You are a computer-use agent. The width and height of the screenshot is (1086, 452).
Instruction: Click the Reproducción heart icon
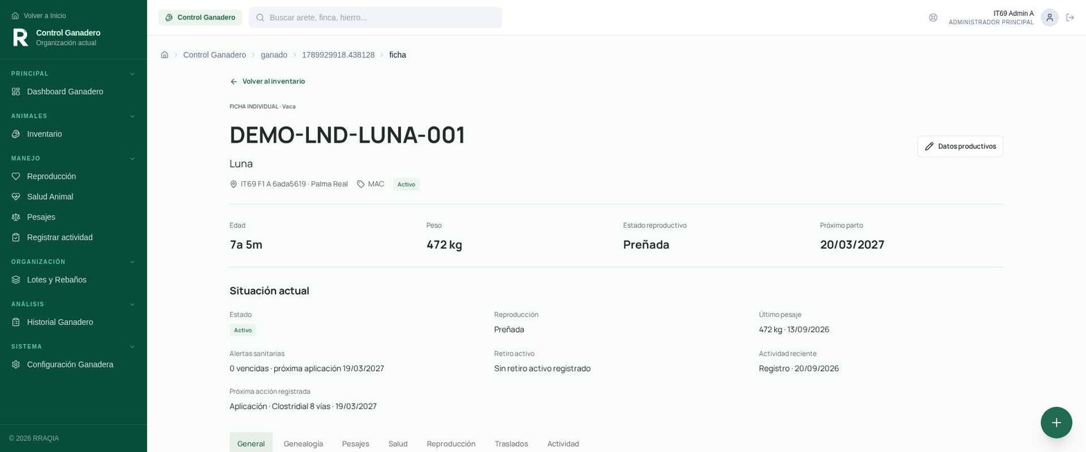coord(16,177)
